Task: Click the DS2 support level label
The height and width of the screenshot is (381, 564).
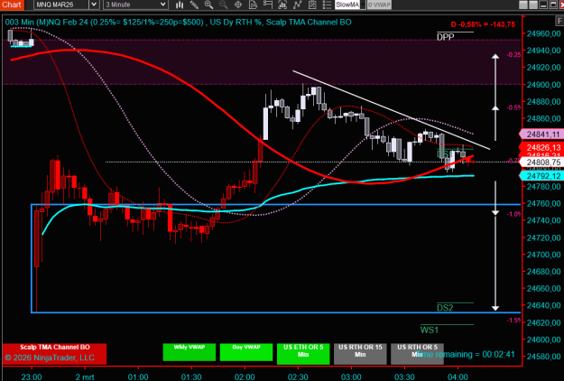Action: [445, 308]
